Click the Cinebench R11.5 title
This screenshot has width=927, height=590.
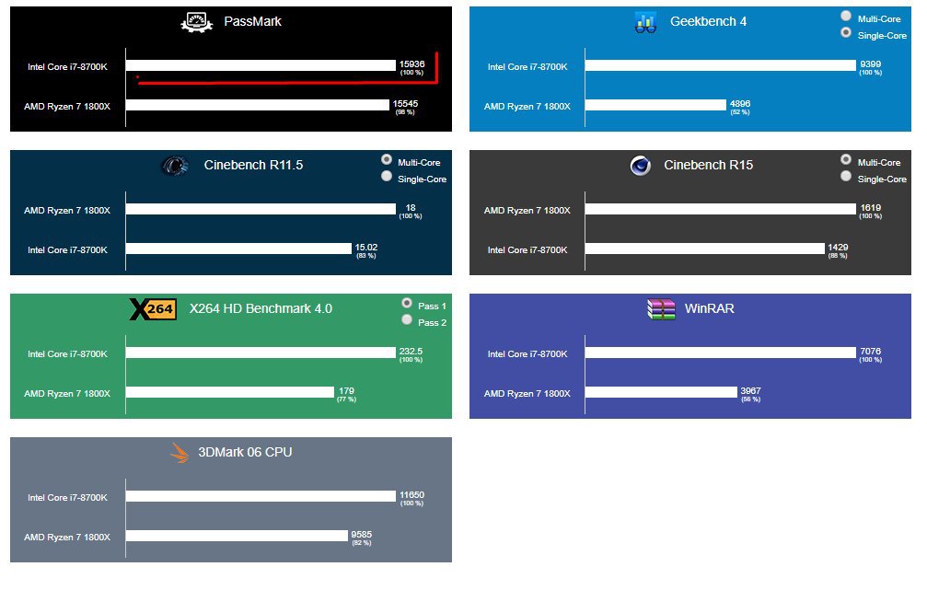(x=254, y=166)
